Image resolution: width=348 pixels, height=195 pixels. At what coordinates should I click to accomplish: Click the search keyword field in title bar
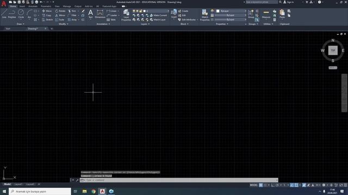pyautogui.click(x=262, y=2)
